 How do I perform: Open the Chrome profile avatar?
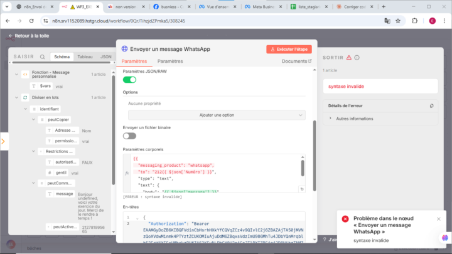tap(432, 21)
